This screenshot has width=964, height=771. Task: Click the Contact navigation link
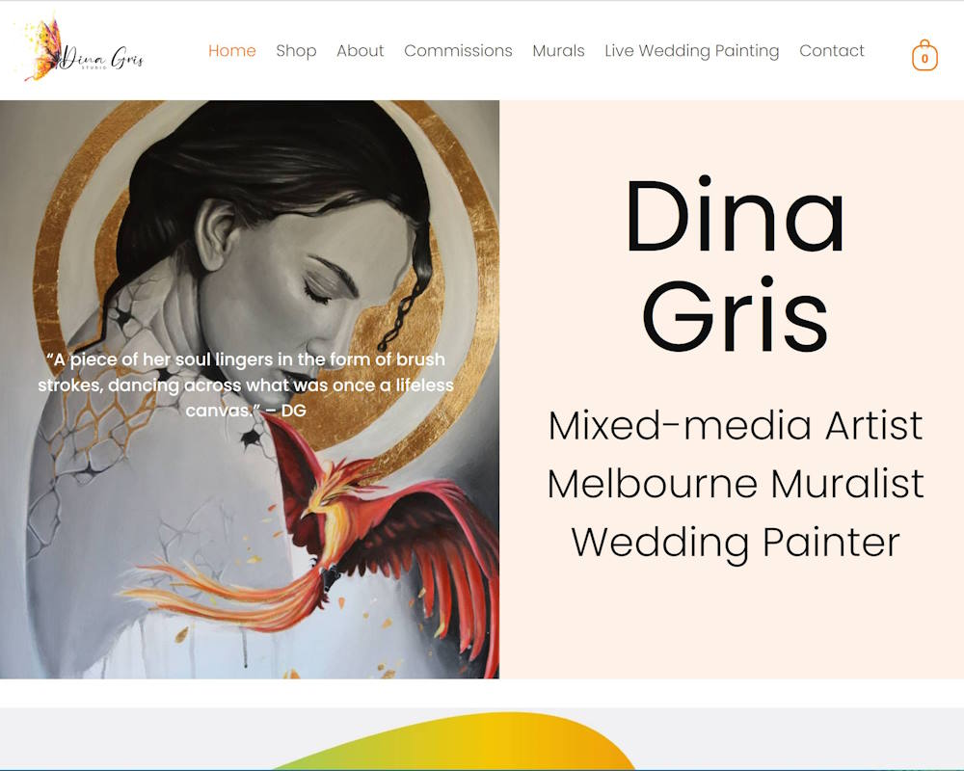click(x=831, y=51)
